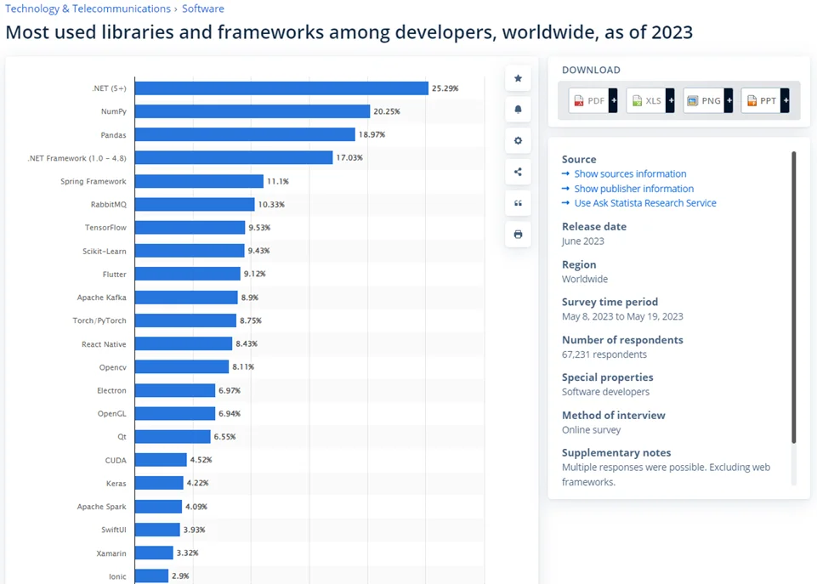The image size is (817, 584).
Task: Click the .NET (5+) bar
Action: (x=281, y=88)
